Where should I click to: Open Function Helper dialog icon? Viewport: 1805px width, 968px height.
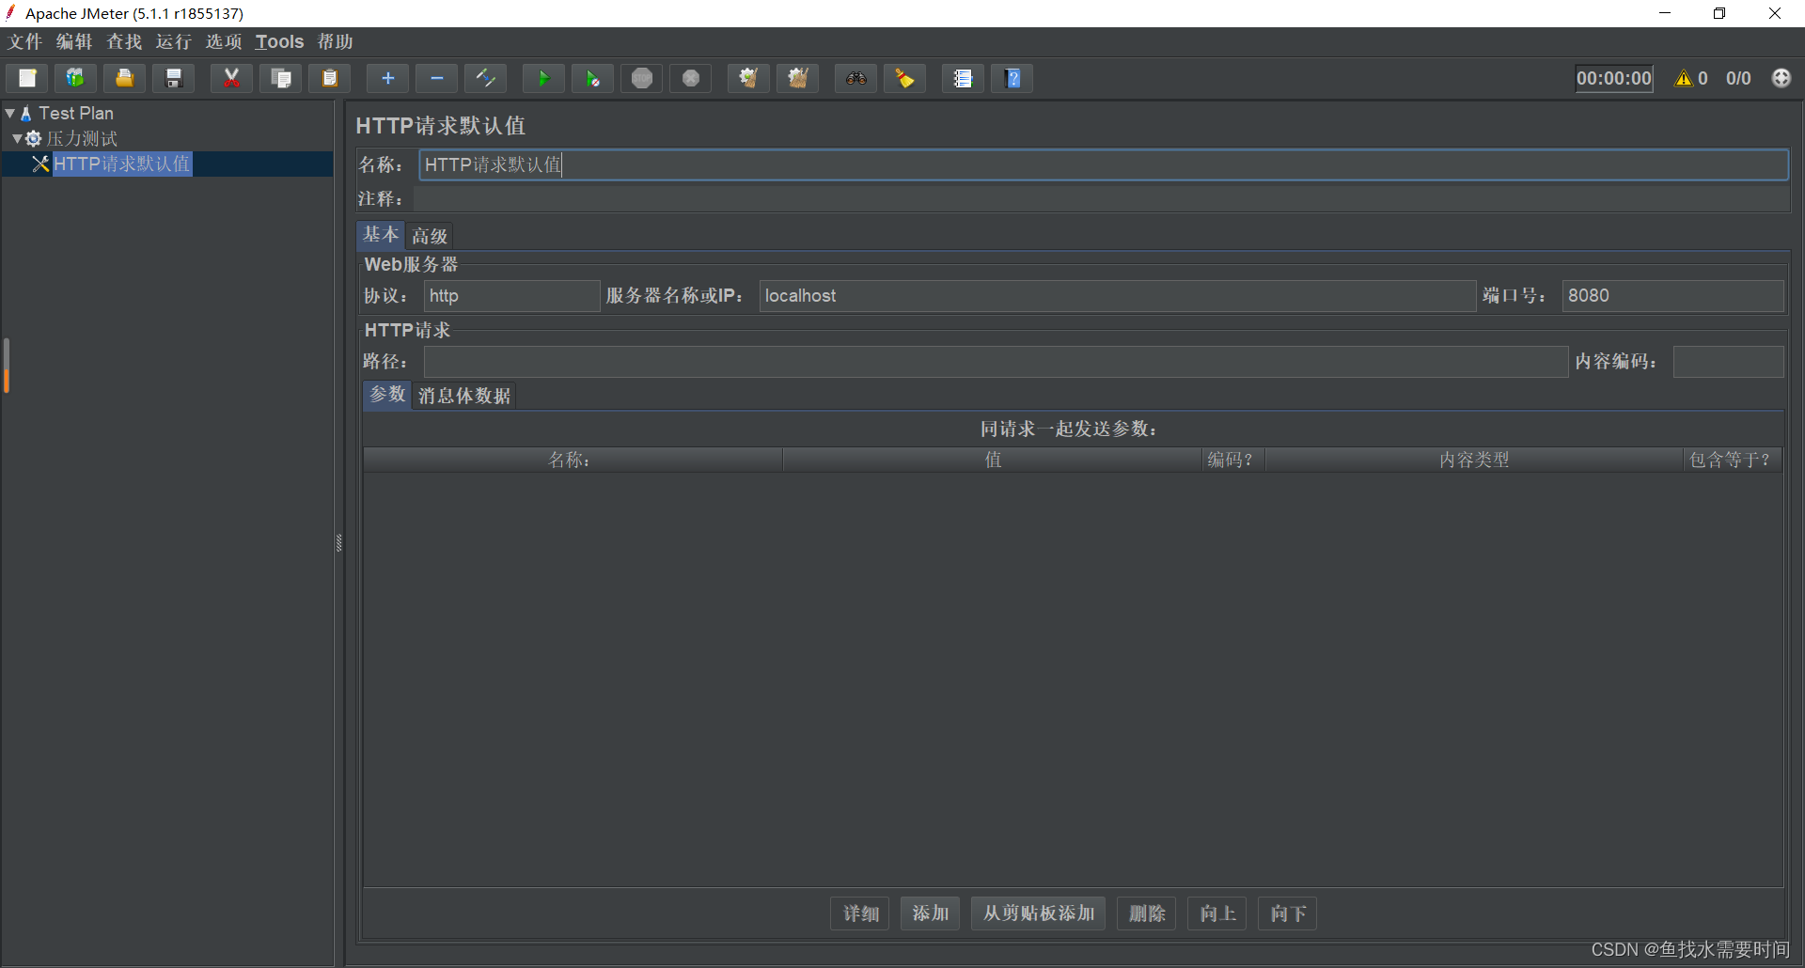pos(963,78)
